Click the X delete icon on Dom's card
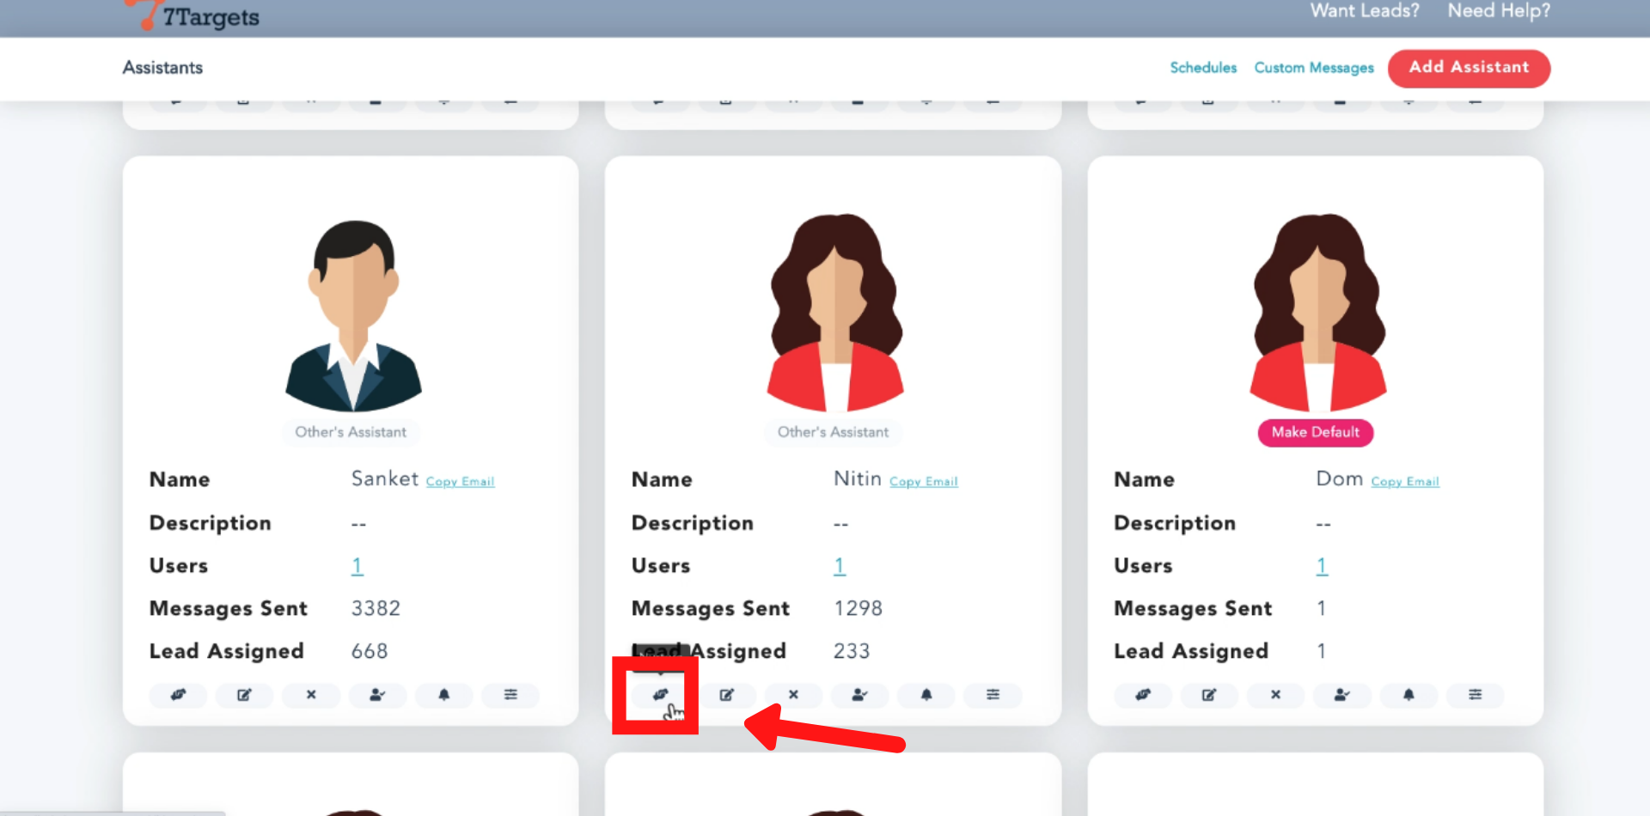 click(x=1275, y=695)
